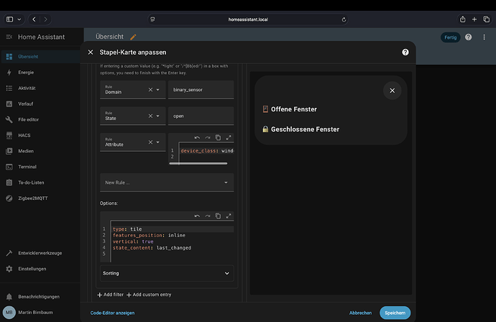
Task: Click the binary_sensor value field
Action: click(201, 90)
